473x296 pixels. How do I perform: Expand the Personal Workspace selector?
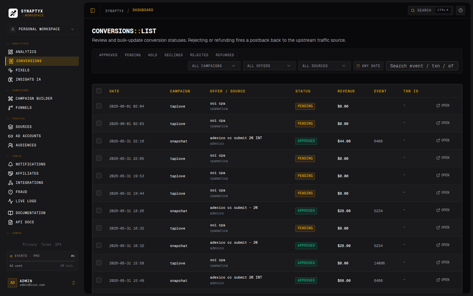[42, 29]
